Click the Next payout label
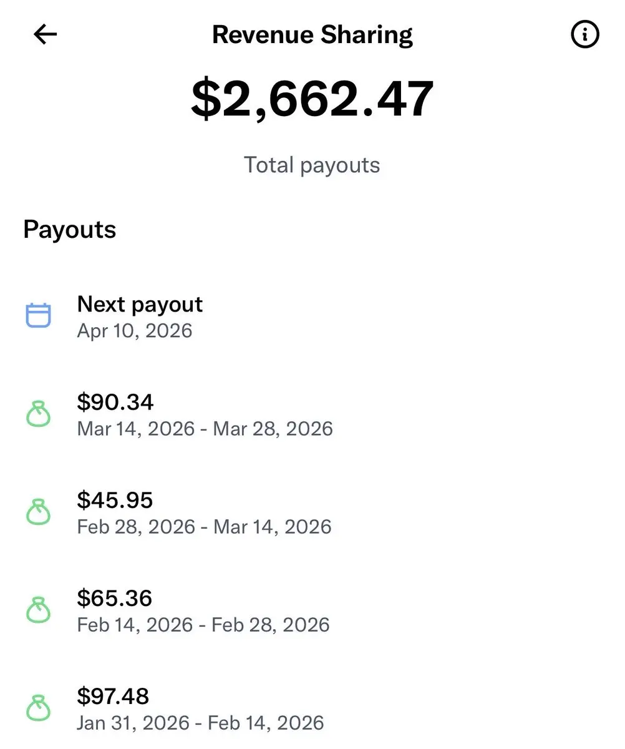Screen dimensions: 625x749 (x=140, y=304)
